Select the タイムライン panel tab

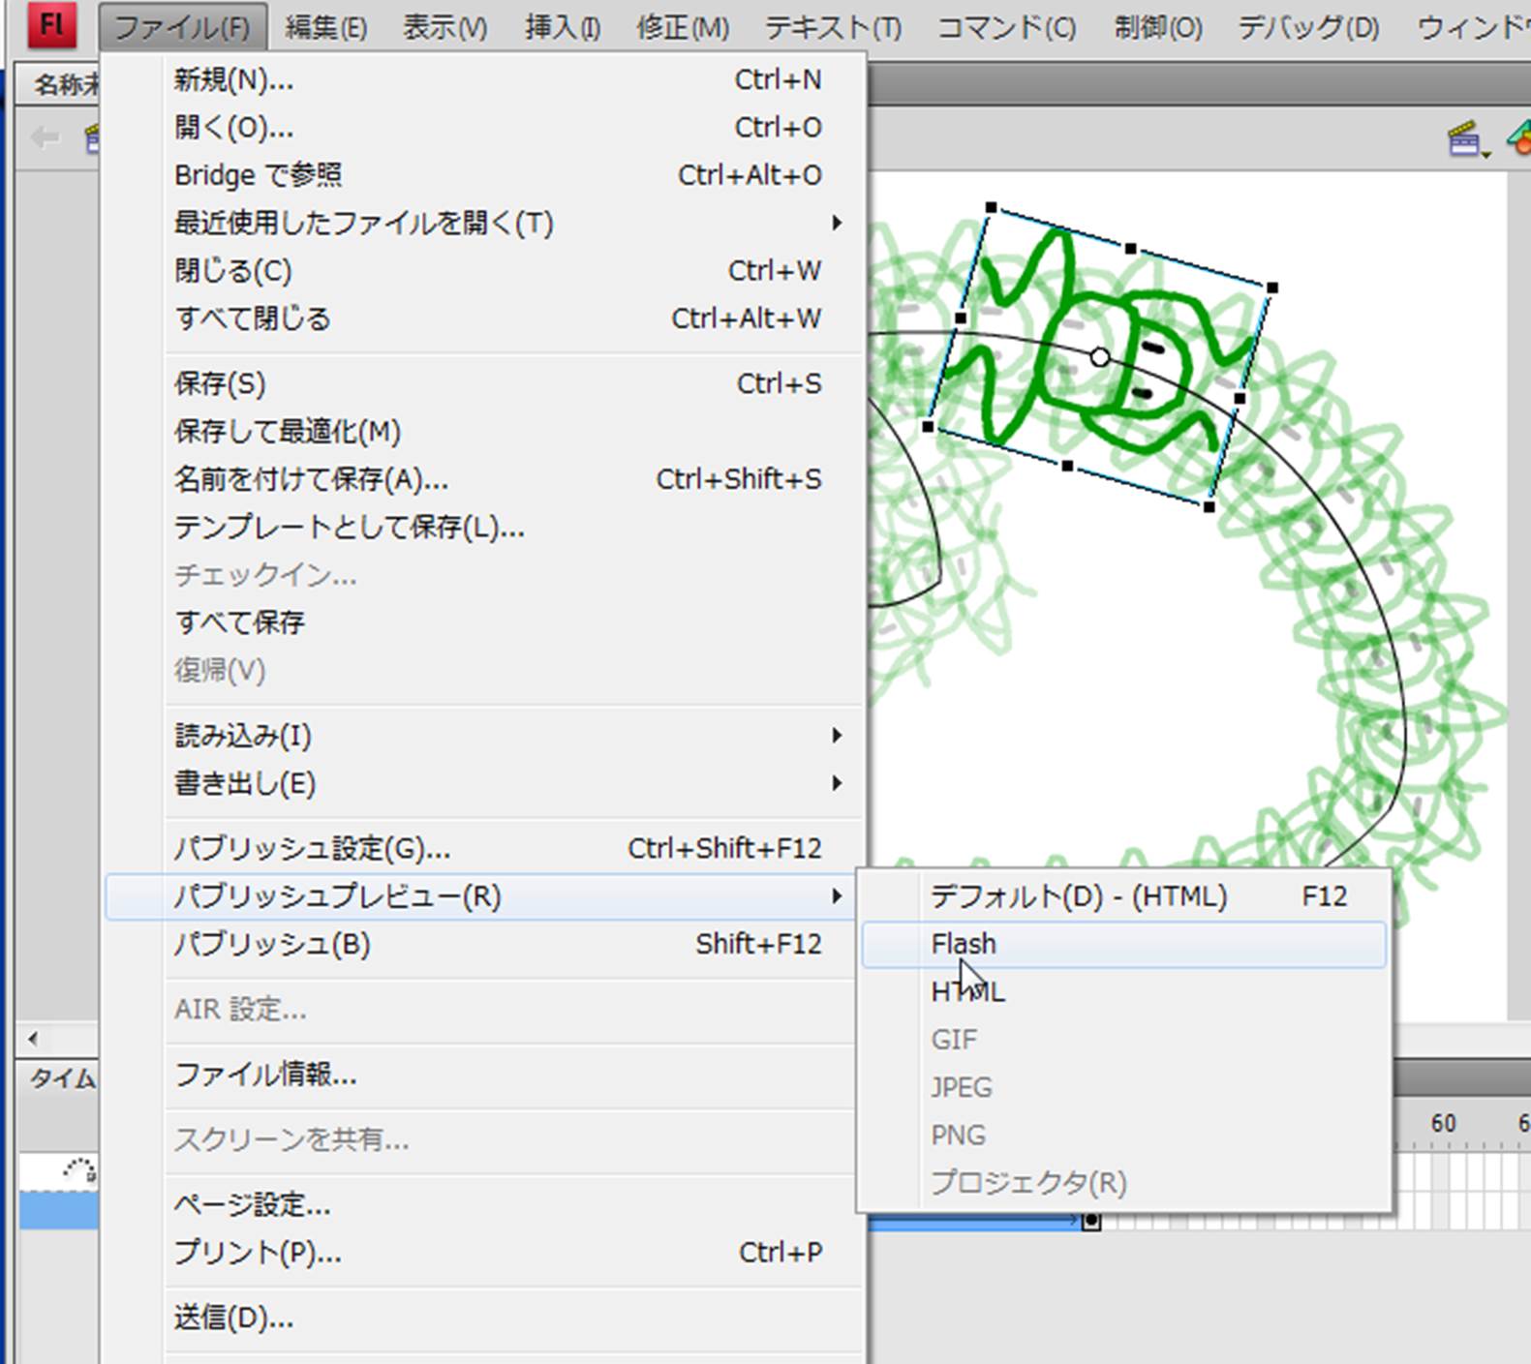pos(62,1077)
